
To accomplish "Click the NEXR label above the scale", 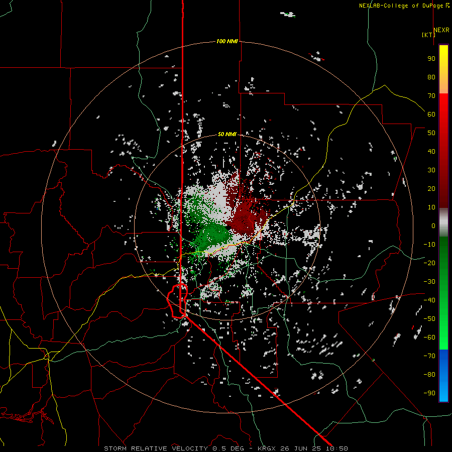I will click(441, 30).
